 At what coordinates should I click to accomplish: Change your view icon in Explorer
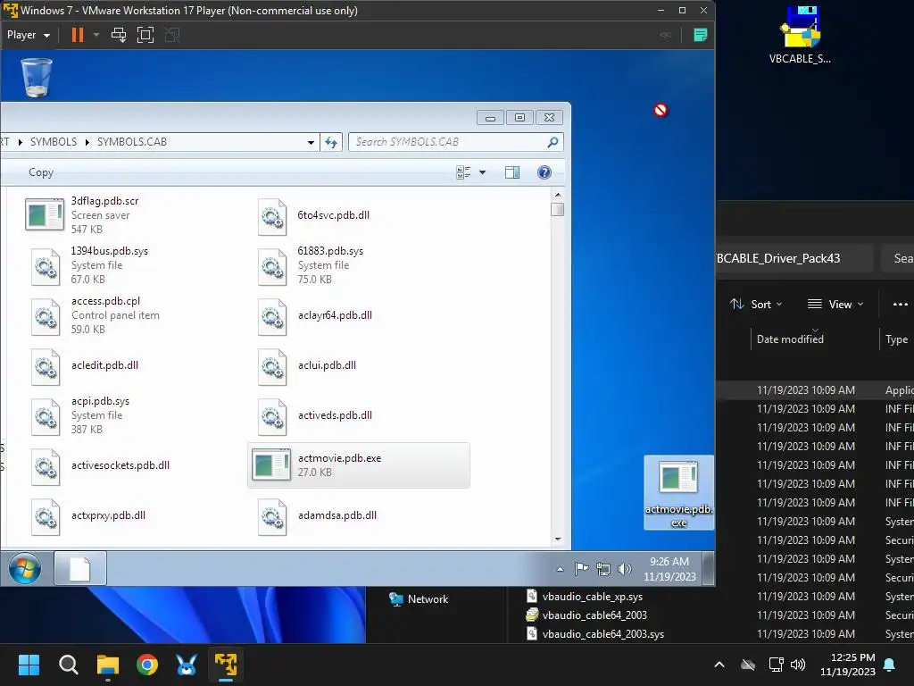click(x=463, y=172)
